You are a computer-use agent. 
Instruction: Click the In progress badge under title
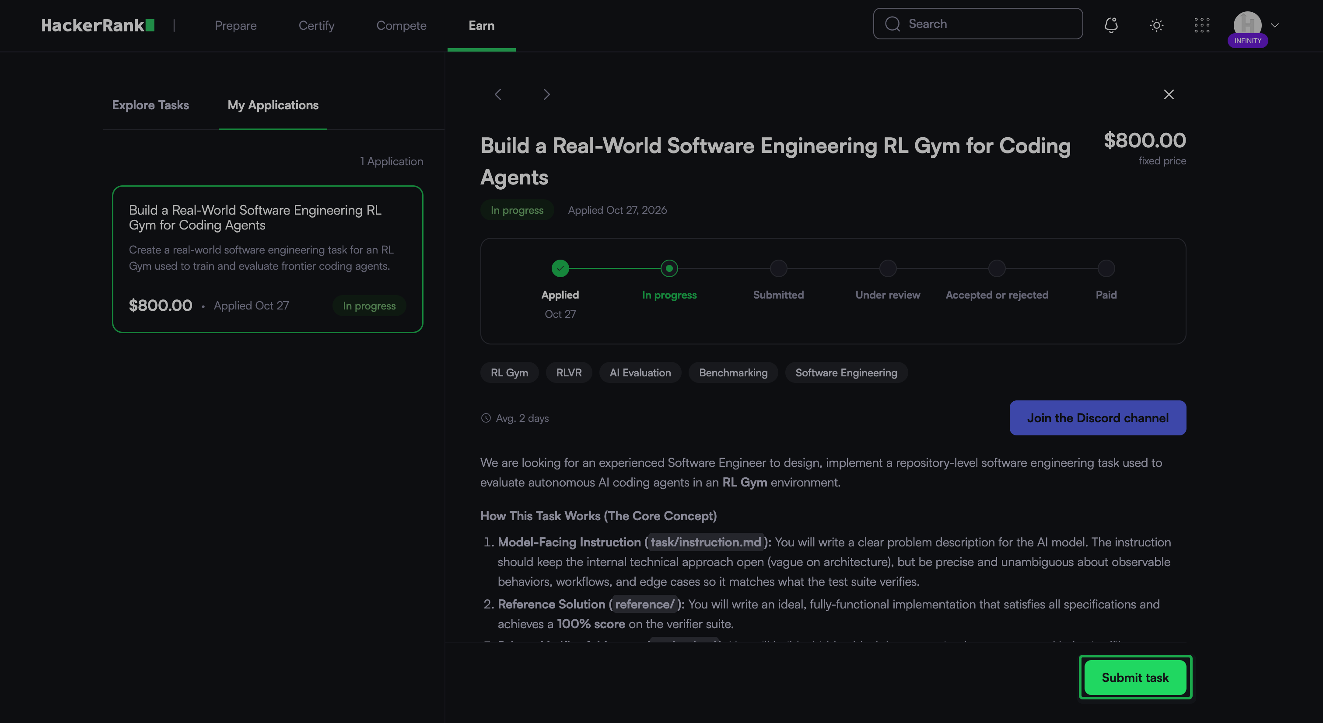pos(517,210)
